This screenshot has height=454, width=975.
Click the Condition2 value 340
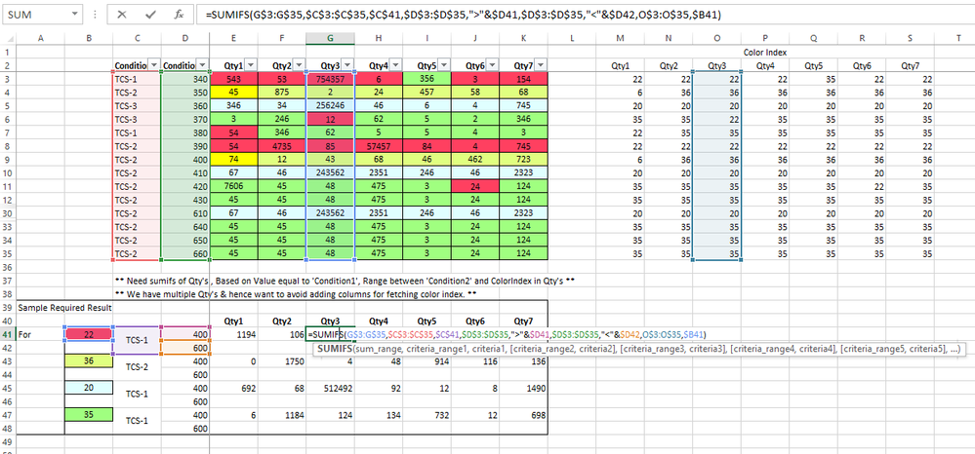(184, 79)
